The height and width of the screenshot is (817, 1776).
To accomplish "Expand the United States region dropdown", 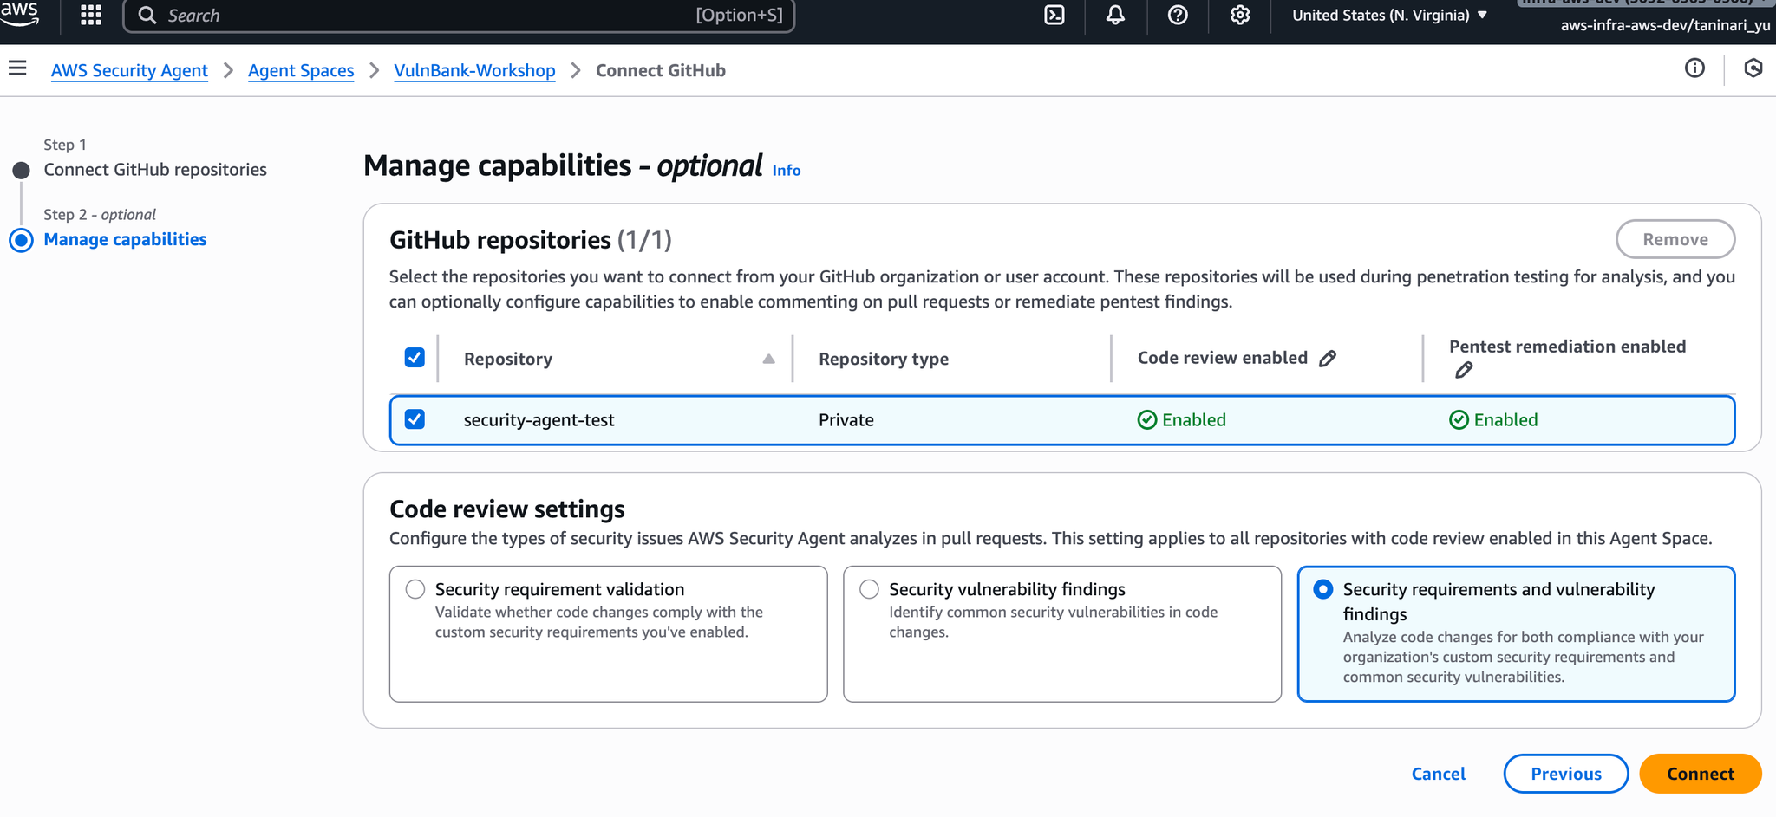I will [x=1389, y=15].
